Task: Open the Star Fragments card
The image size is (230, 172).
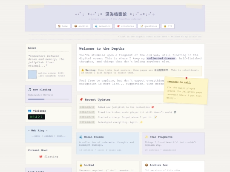Action: pyautogui.click(x=173, y=144)
